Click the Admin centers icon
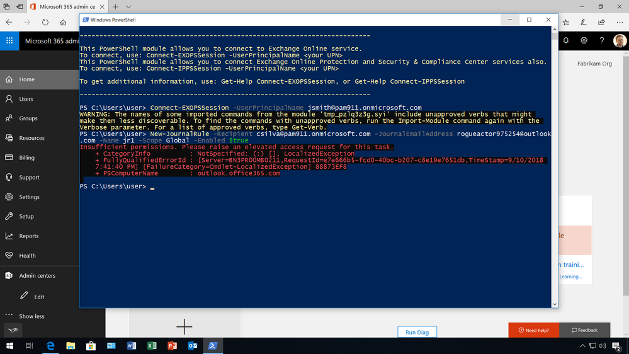The image size is (629, 354). 9,275
